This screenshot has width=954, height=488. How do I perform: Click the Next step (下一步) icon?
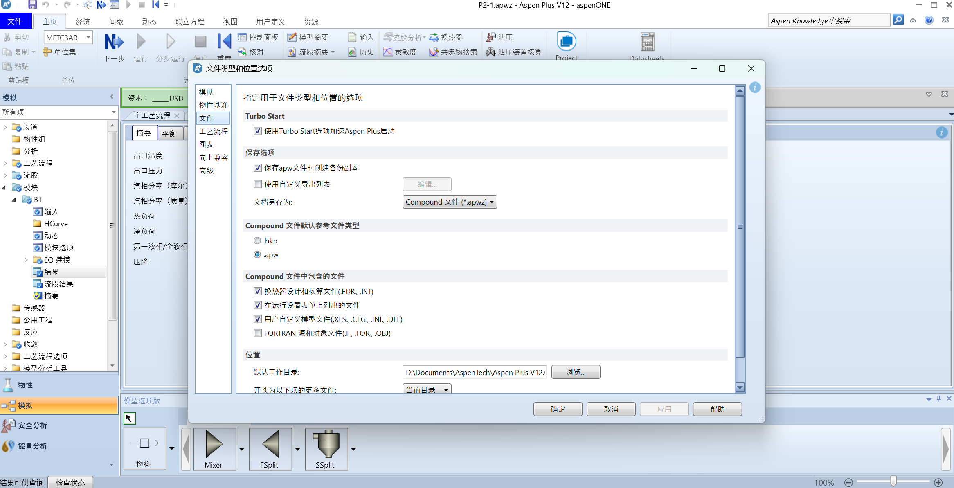[114, 42]
